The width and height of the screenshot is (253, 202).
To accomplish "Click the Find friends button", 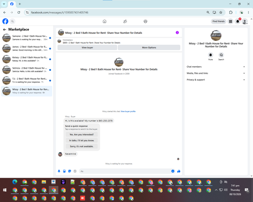I will (x=219, y=21).
